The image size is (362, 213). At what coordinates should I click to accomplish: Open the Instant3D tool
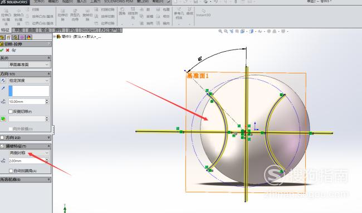tap(203, 13)
